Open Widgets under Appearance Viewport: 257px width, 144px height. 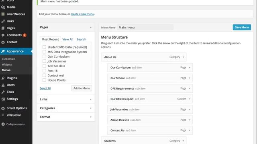click(7, 64)
